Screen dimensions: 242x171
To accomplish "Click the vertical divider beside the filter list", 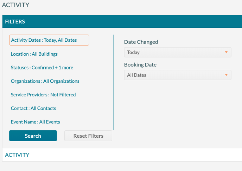I will pyautogui.click(x=114, y=82).
